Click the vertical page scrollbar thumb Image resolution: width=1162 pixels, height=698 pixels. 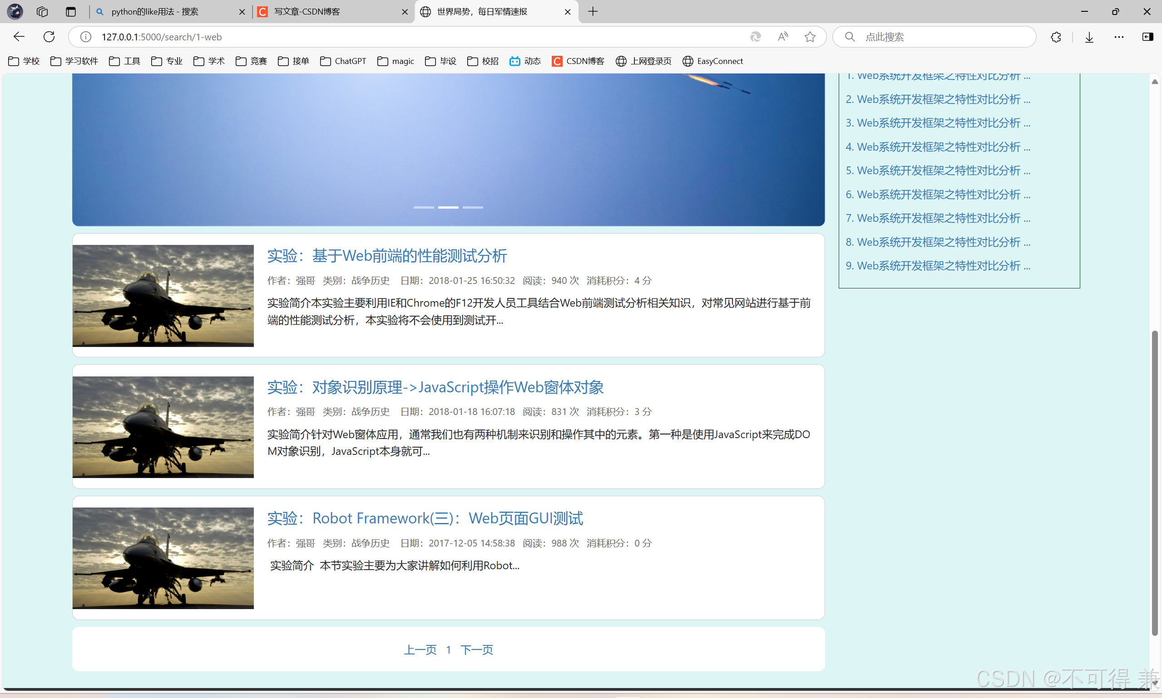coord(1154,483)
